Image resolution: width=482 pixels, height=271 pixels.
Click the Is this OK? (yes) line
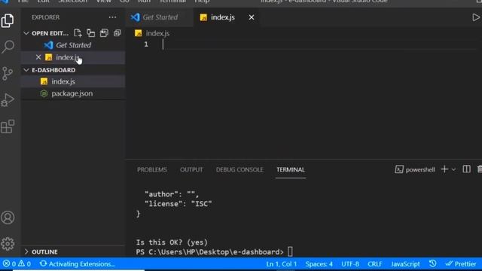172,242
